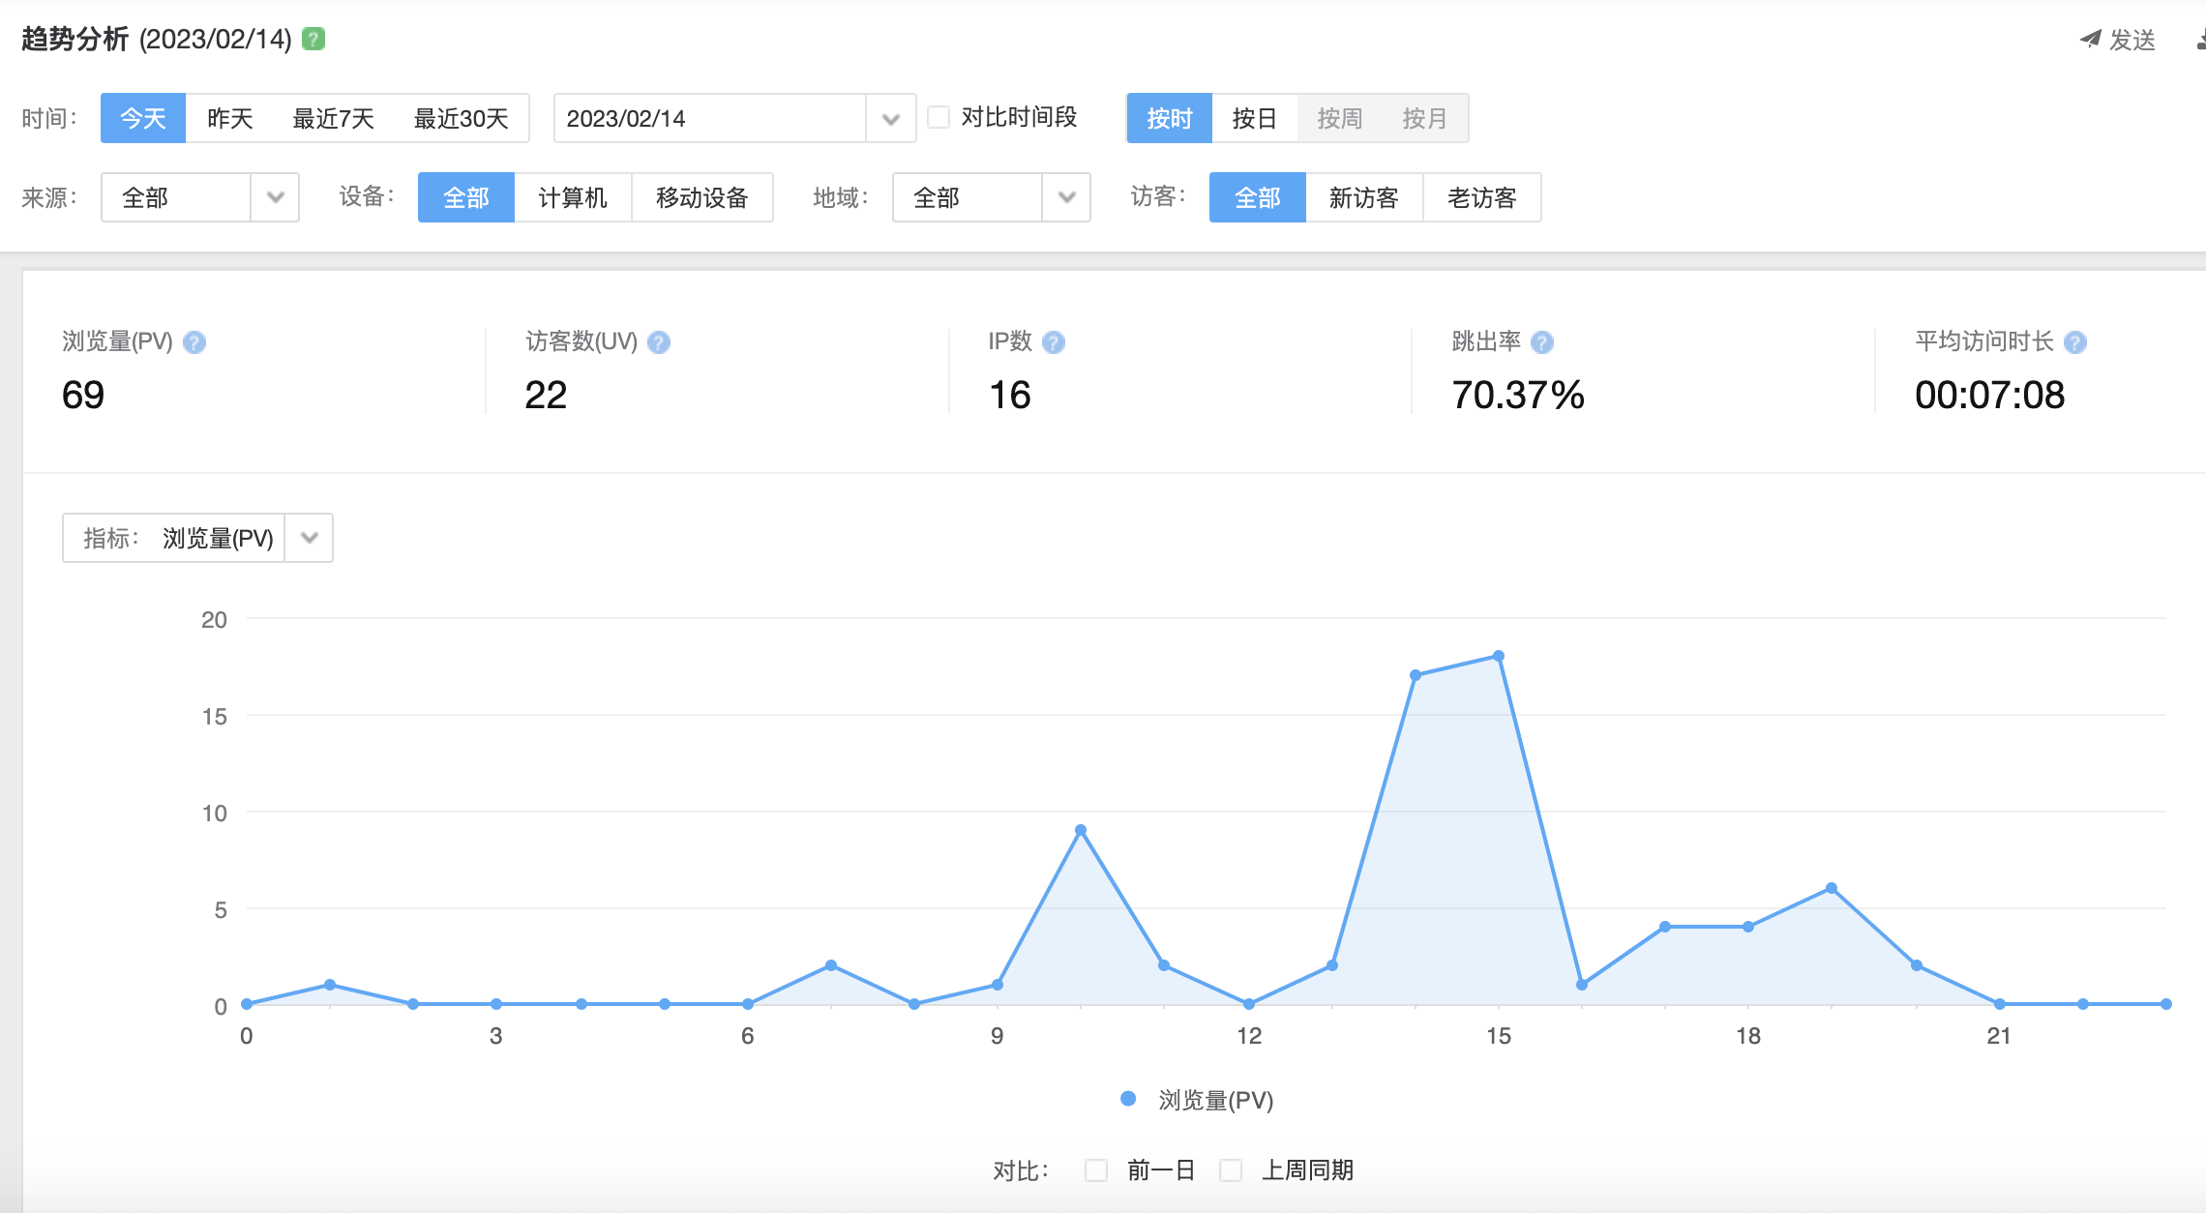
Task: Filter by 移动设备 device
Action: [701, 197]
